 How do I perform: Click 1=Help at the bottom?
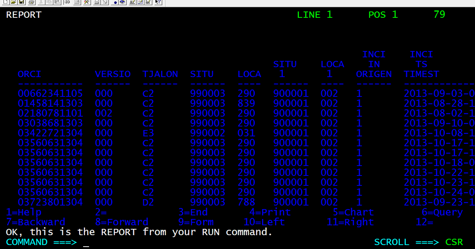[x=24, y=212]
